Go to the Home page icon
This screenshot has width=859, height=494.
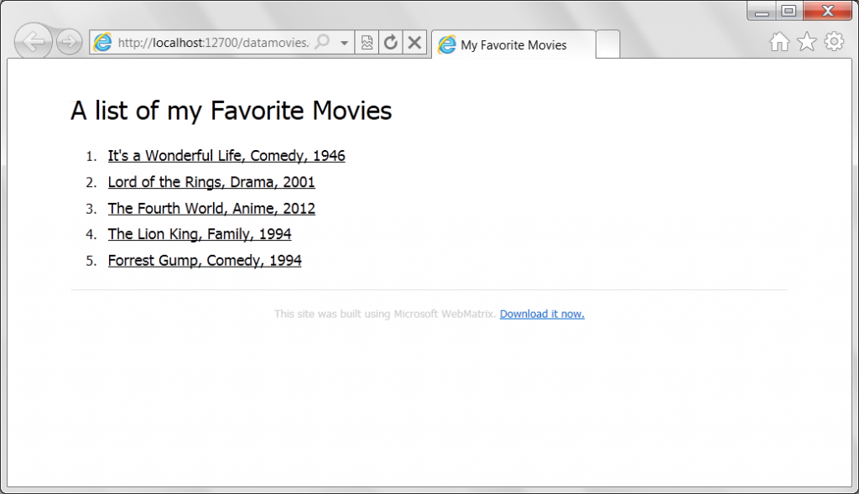tap(779, 42)
